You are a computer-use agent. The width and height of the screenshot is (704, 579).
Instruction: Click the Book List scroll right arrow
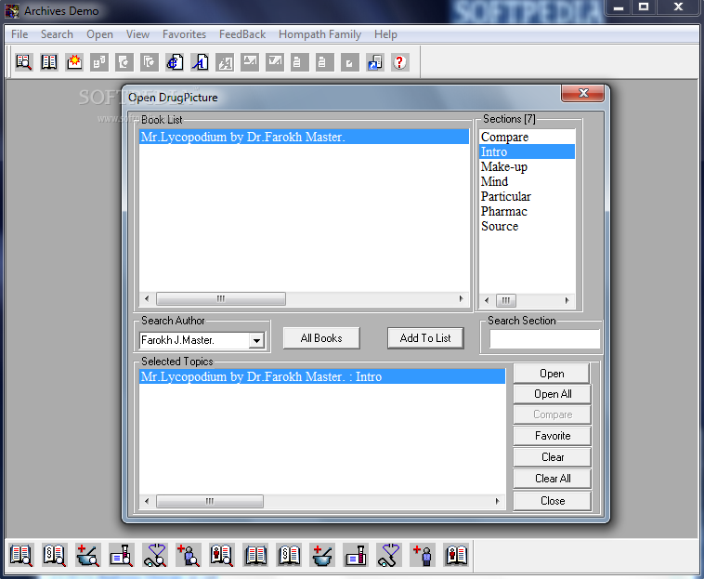pos(461,298)
